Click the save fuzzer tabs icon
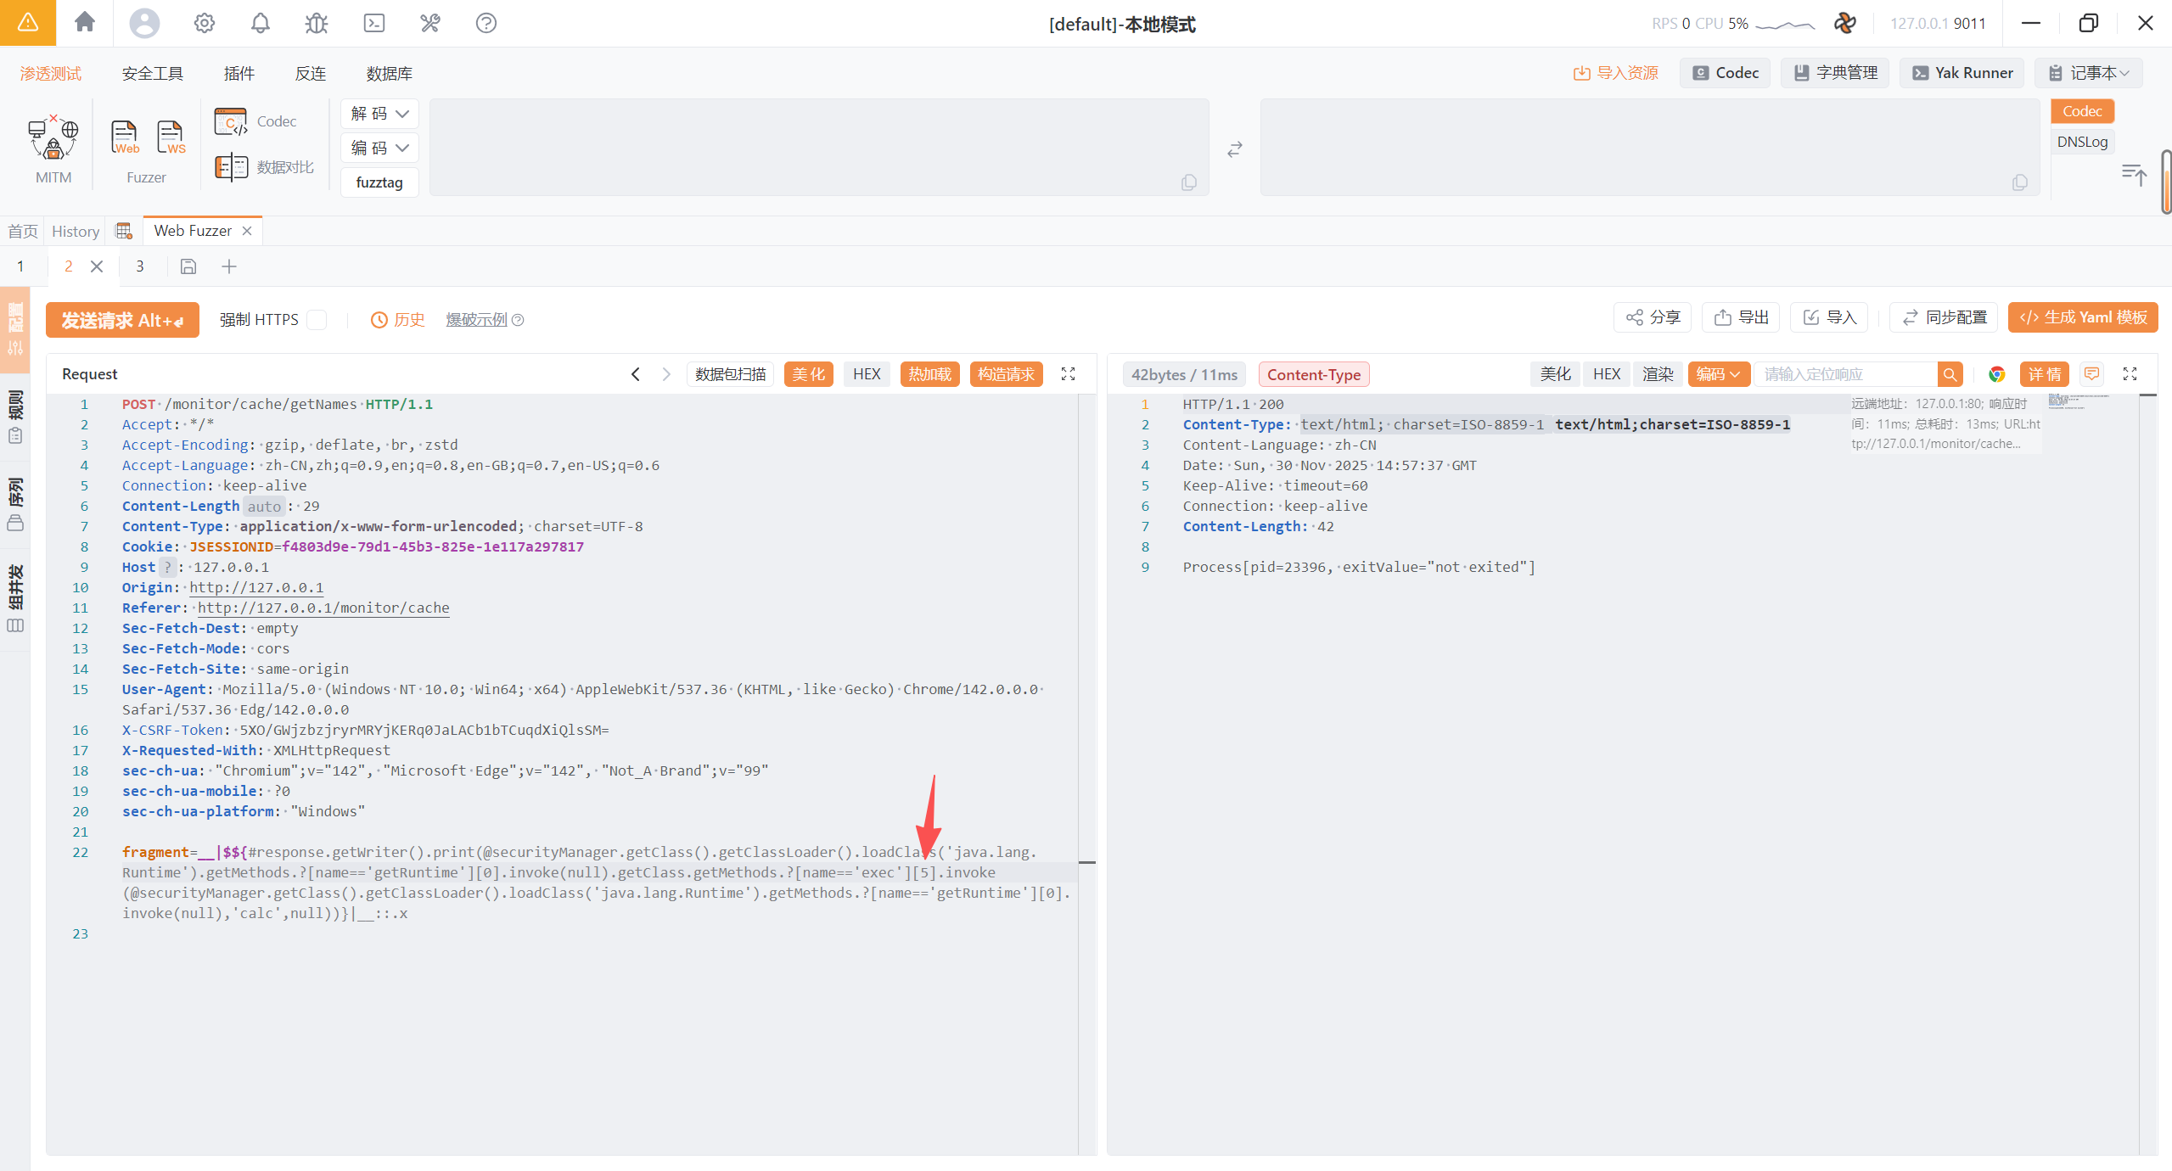2172x1171 pixels. tap(188, 266)
